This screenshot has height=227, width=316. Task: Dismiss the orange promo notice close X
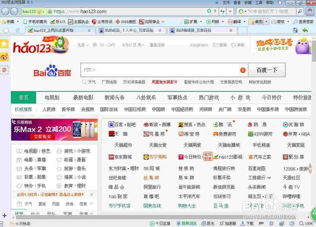pyautogui.click(x=92, y=194)
